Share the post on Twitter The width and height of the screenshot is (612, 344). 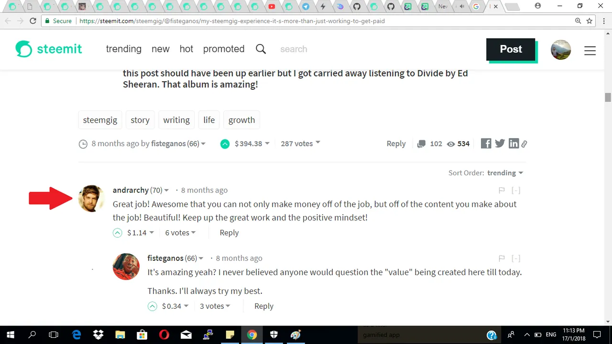(500, 143)
